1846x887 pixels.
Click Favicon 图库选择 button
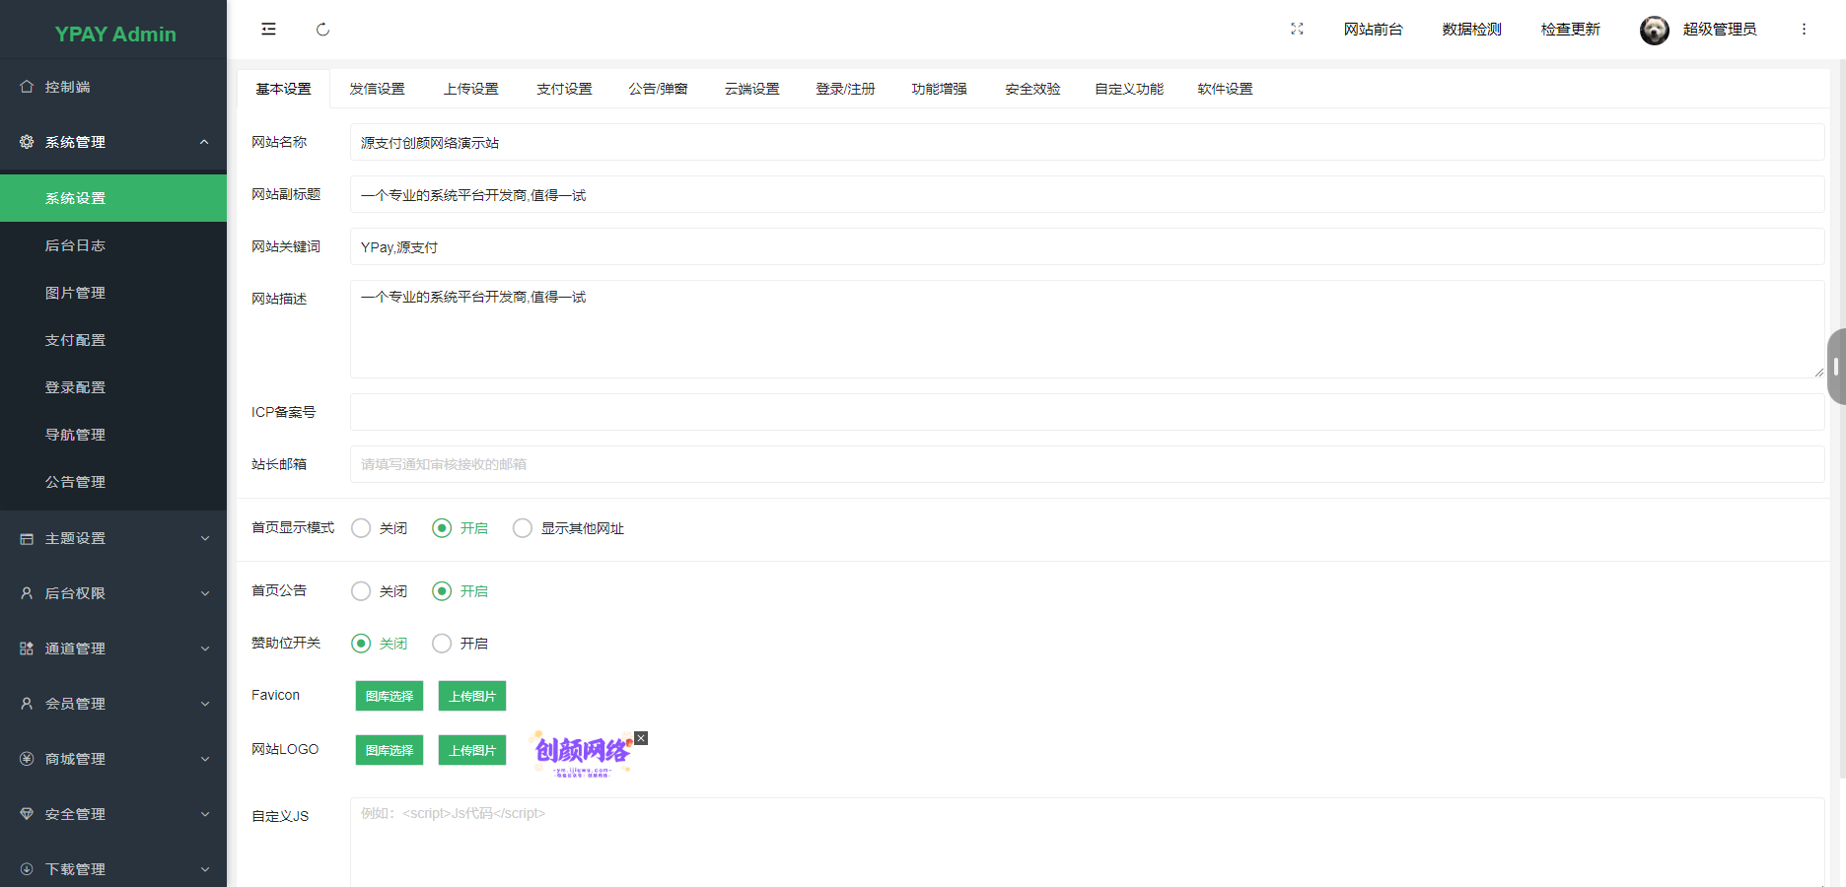point(390,696)
